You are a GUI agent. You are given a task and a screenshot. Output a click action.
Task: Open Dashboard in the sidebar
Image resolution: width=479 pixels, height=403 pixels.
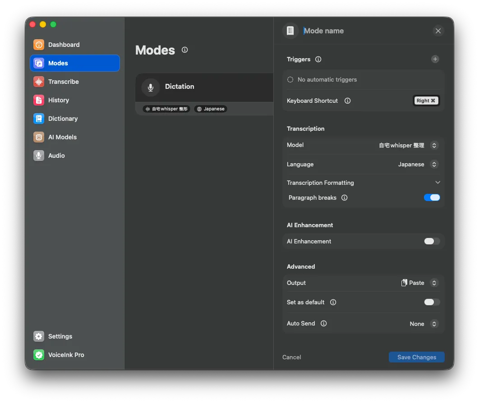[75, 45]
